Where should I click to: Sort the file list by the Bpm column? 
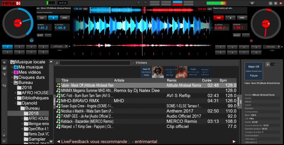(228, 80)
